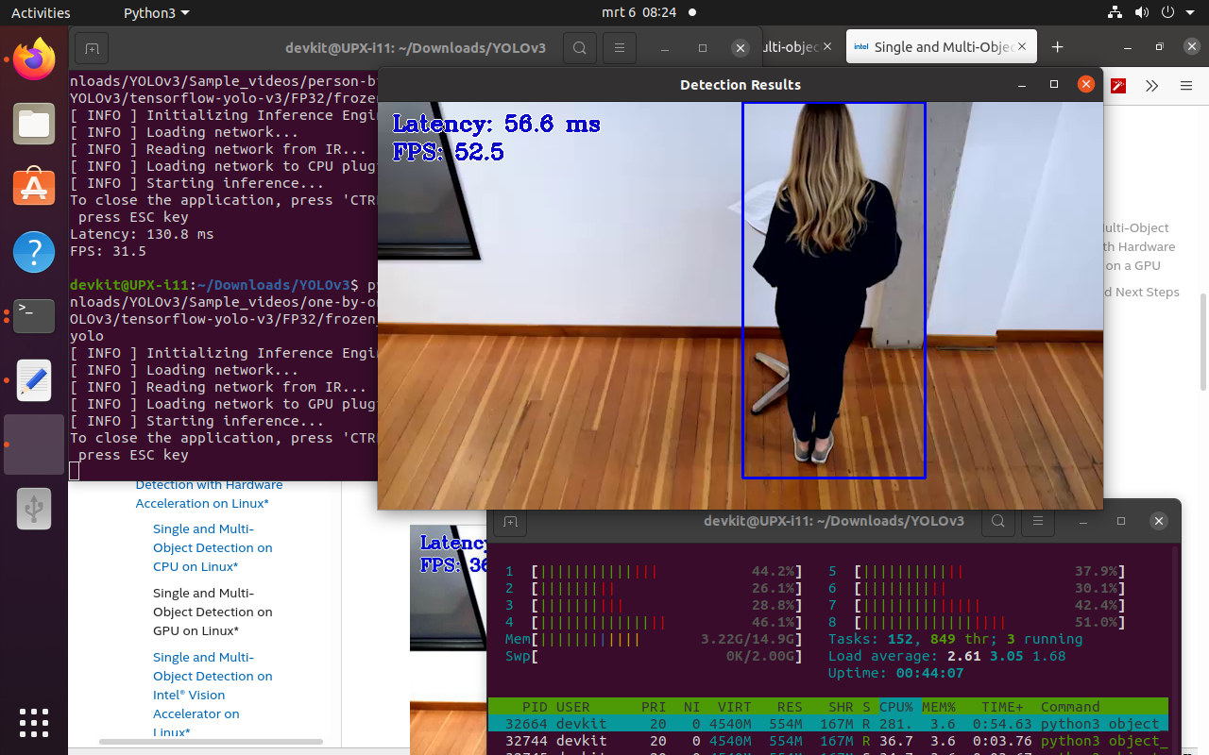The image size is (1209, 755).
Task: Select htop process row PID 32664
Action: (x=828, y=724)
